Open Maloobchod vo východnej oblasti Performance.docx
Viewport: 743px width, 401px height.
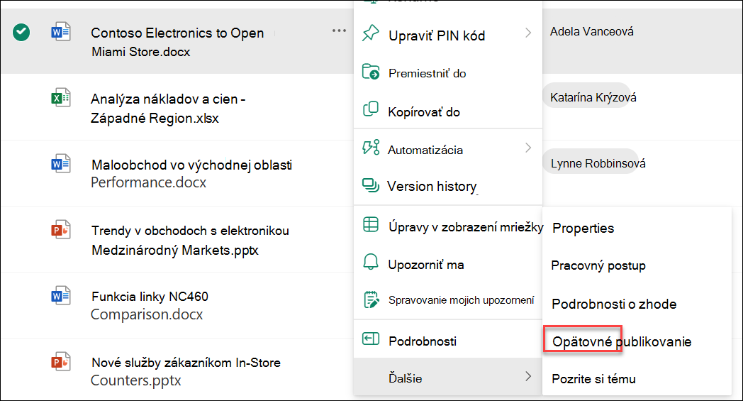click(191, 173)
